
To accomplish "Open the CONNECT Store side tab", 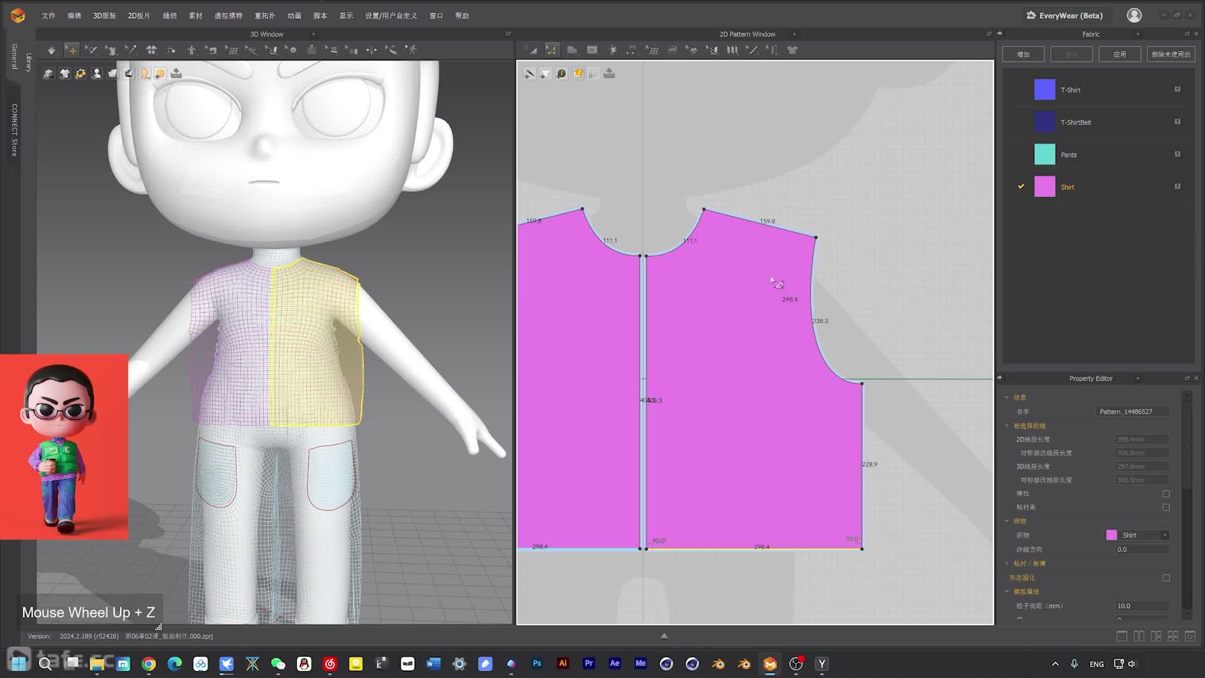I will 14,130.
